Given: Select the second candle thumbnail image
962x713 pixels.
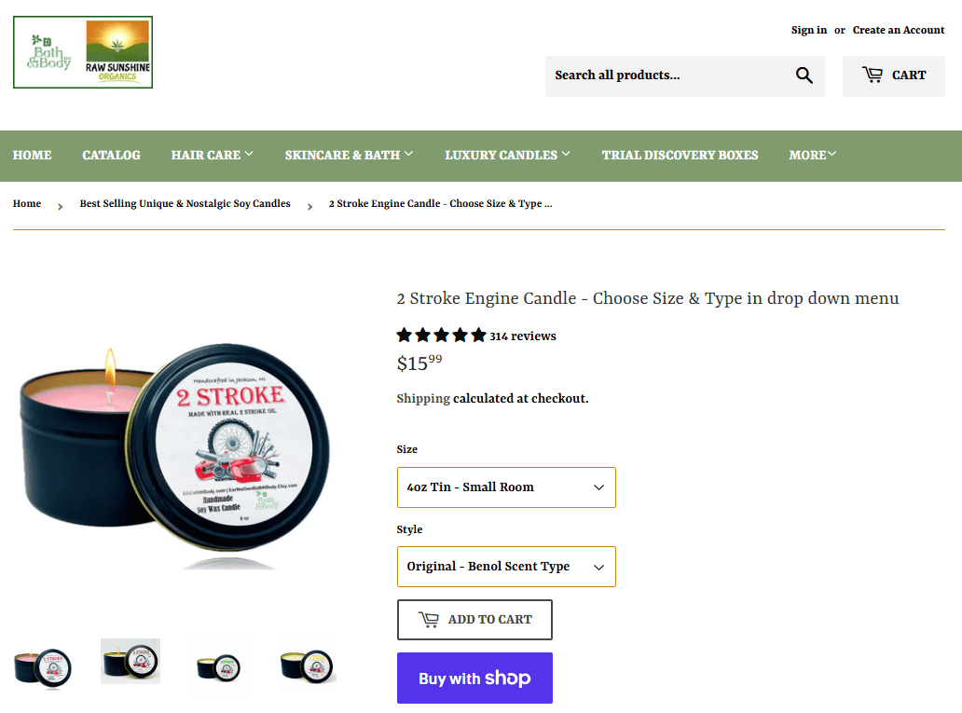Looking at the screenshot, I should click(131, 661).
